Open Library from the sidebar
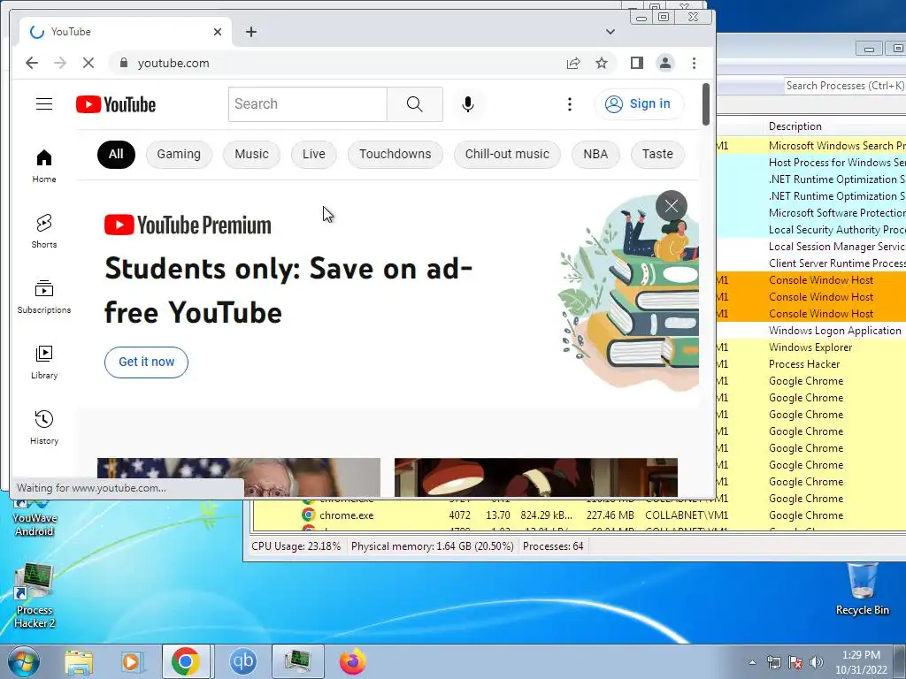The width and height of the screenshot is (906, 679). (x=44, y=362)
